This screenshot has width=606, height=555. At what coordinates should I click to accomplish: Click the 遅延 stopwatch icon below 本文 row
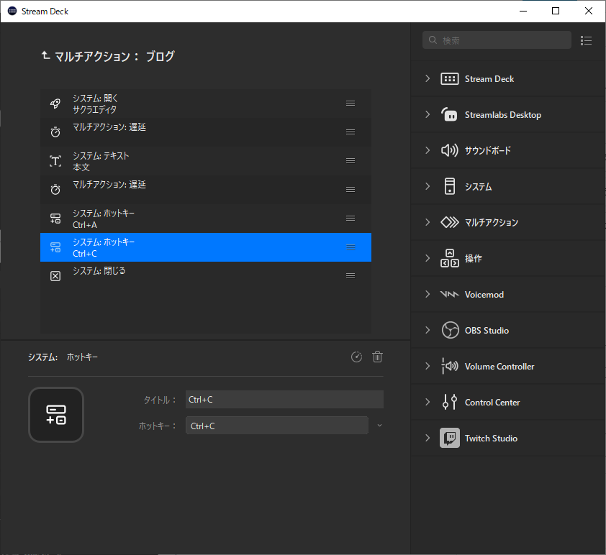(x=55, y=190)
